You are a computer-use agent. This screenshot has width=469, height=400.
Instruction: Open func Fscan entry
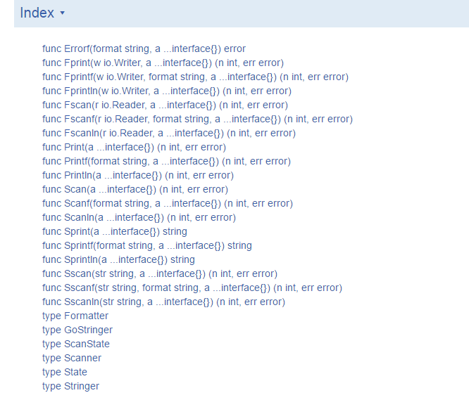pyautogui.click(x=165, y=105)
